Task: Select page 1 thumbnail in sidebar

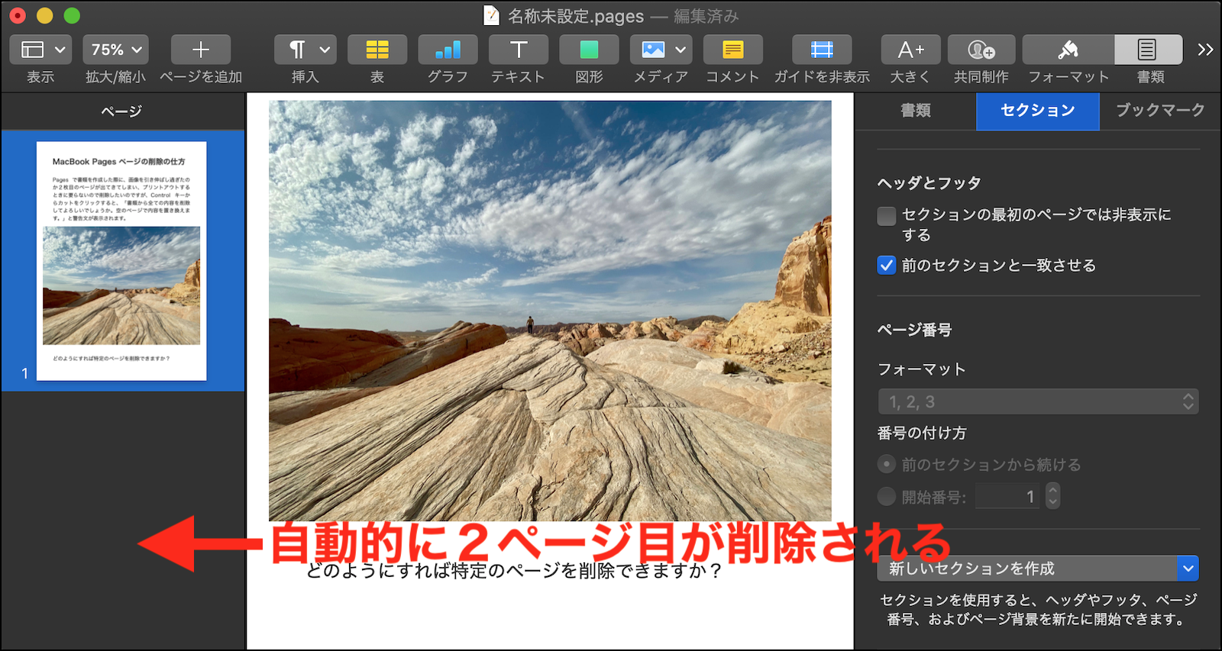Action: (121, 261)
